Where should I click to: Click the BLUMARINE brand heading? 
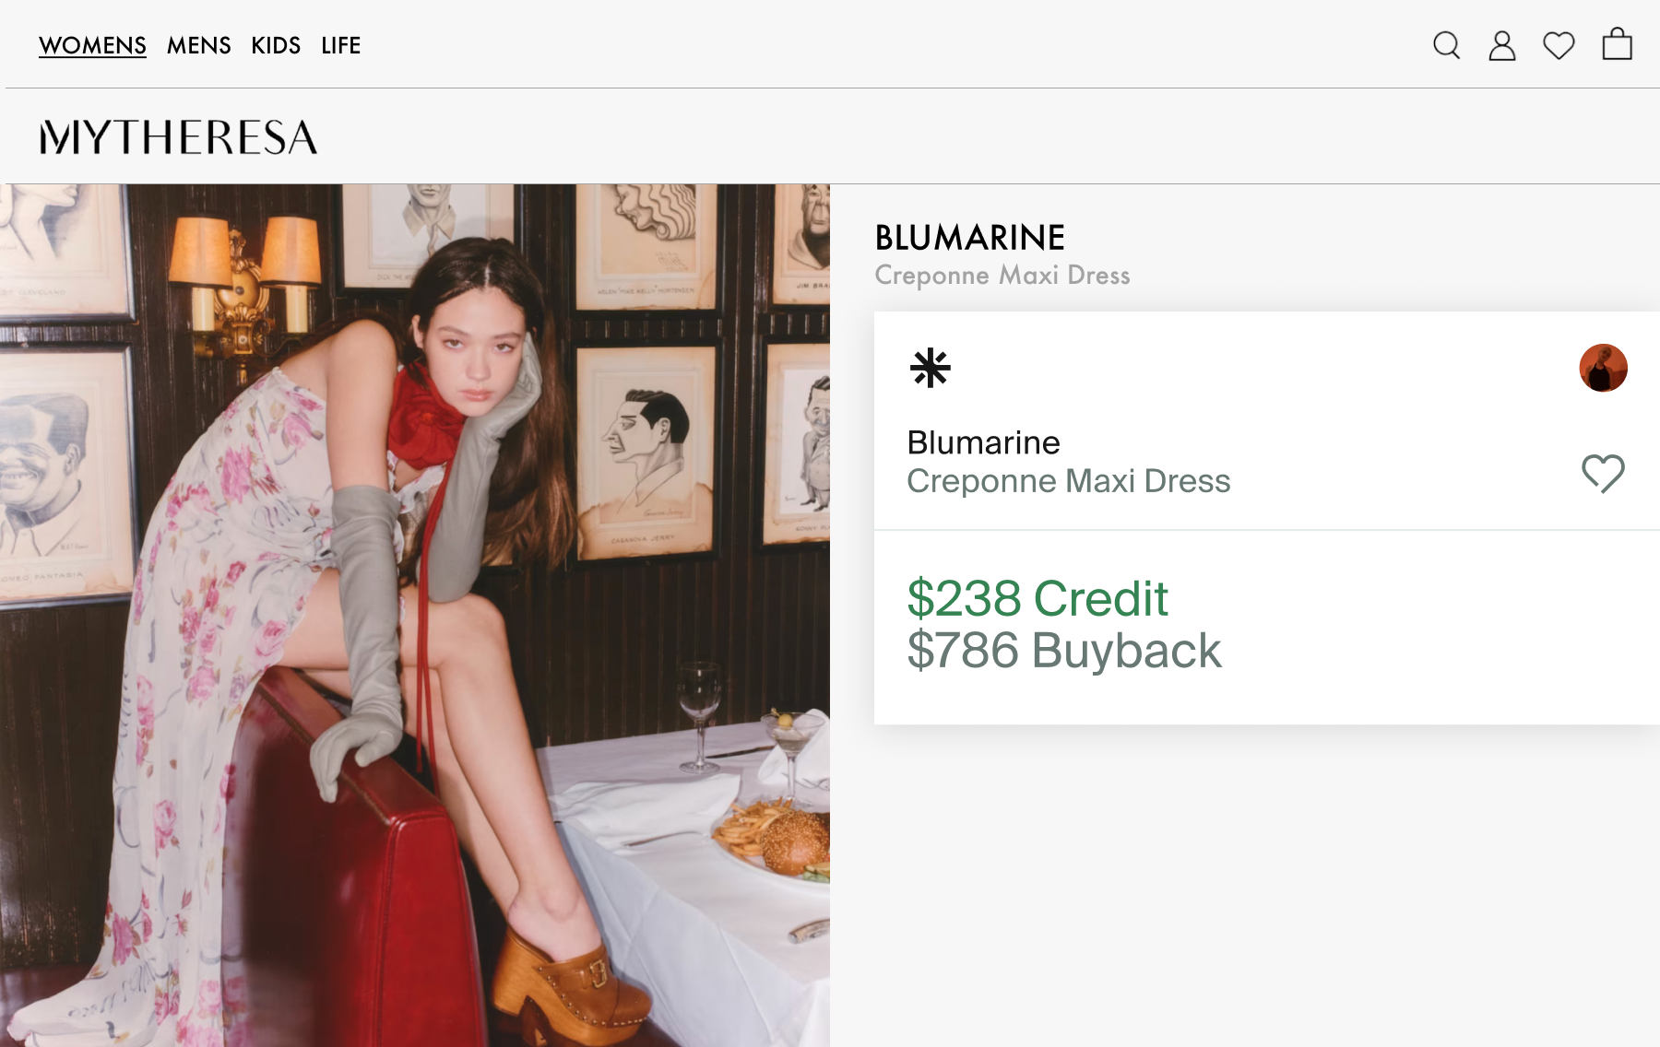pos(969,238)
